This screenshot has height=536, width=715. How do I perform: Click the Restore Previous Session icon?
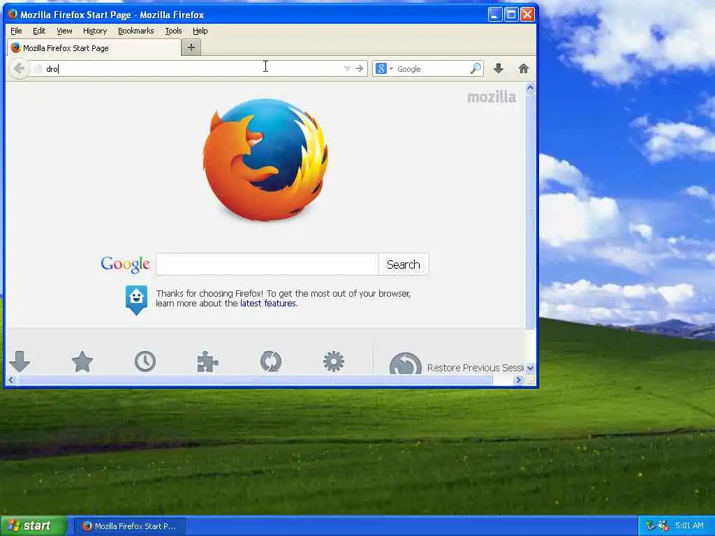406,364
